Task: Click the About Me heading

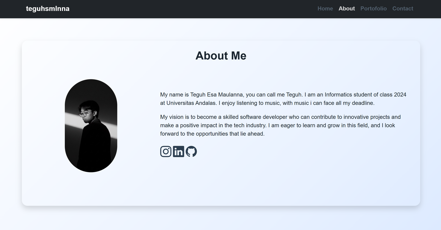Action: coord(221,56)
